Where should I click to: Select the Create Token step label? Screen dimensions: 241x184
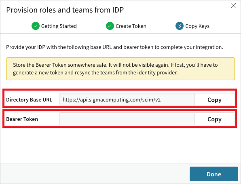[x=131, y=26]
